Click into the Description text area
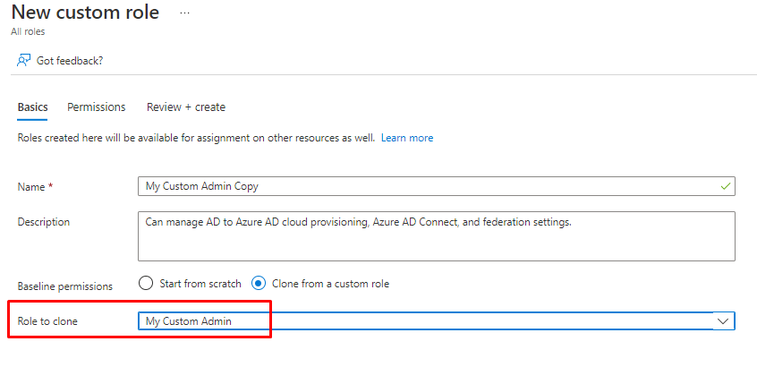Screen dimensions: 757x367 [x=436, y=235]
